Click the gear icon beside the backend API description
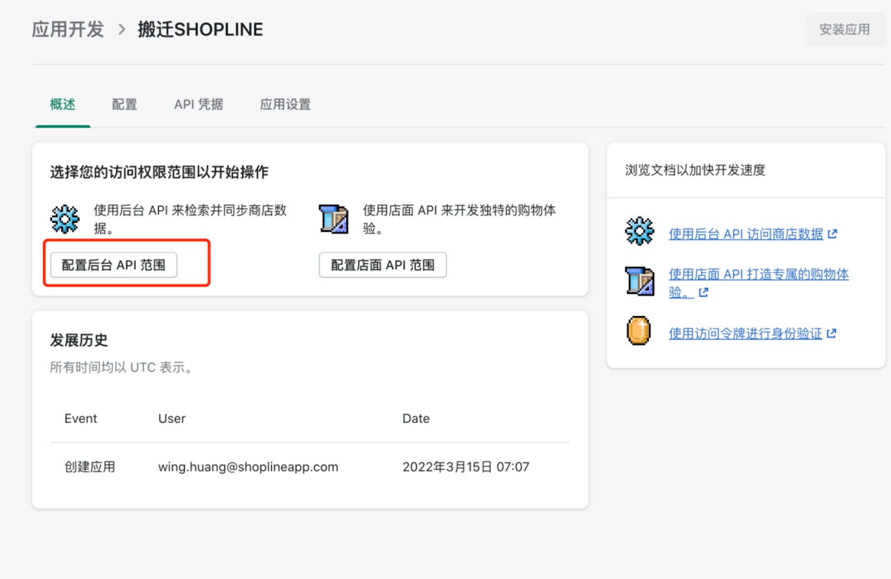Screen dimensions: 891x579 click(65, 219)
